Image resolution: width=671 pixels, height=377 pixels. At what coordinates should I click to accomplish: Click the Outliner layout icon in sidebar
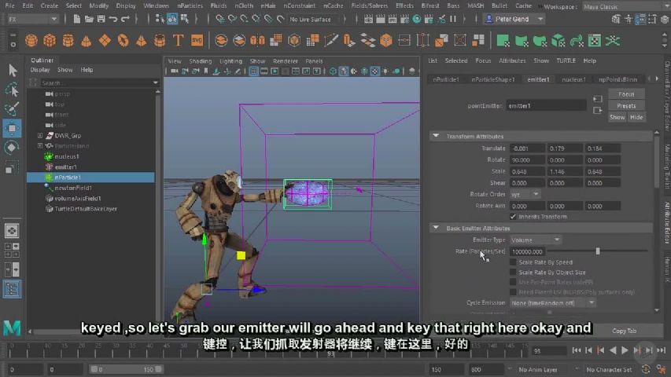point(12,289)
